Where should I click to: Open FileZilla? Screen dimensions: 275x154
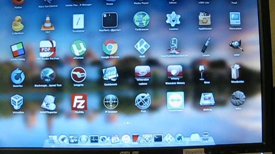coord(79,102)
